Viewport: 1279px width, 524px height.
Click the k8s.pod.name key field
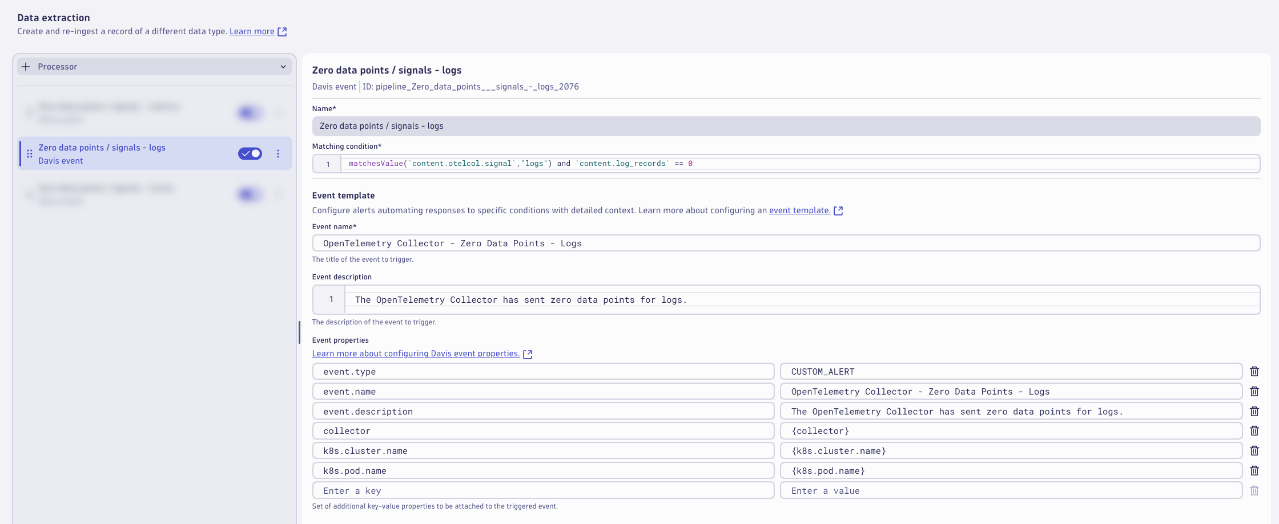coord(544,470)
